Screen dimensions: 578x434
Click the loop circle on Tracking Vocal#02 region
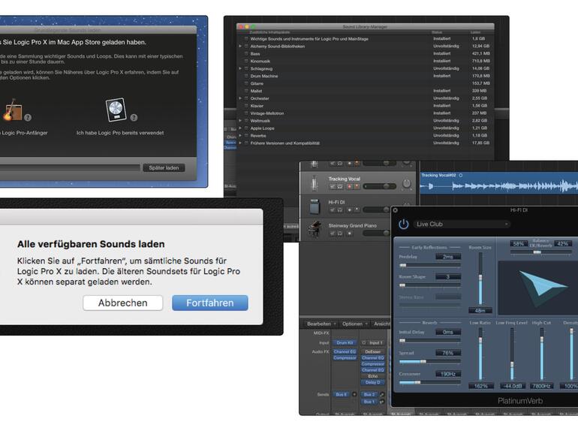[461, 175]
